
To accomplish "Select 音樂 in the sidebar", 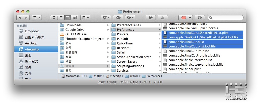I will [36, 67].
